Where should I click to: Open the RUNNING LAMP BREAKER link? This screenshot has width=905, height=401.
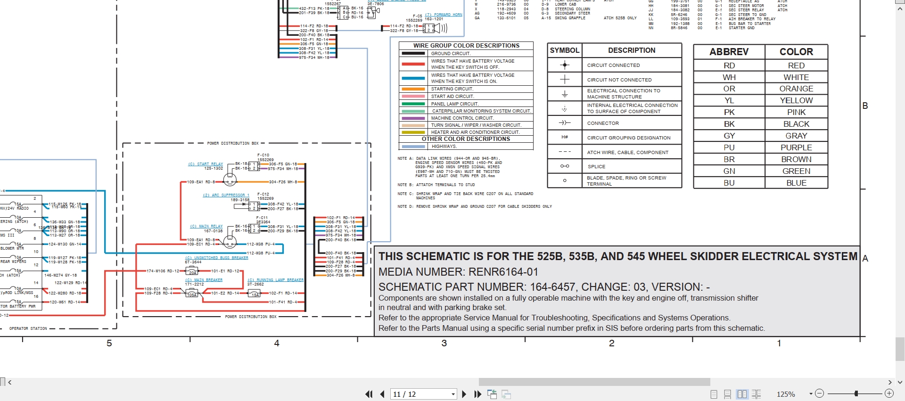276,280
